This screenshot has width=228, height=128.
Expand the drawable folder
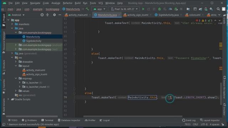tap(16, 62)
